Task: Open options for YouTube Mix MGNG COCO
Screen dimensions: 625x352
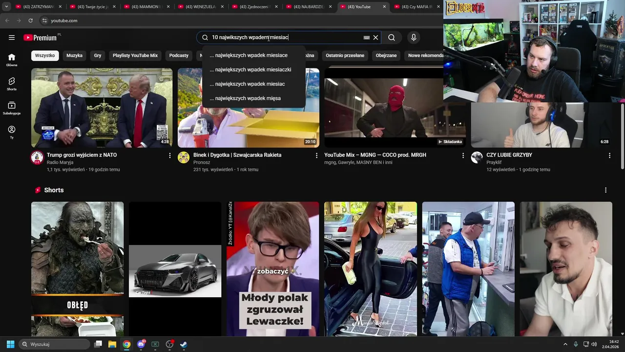Action: point(463,155)
